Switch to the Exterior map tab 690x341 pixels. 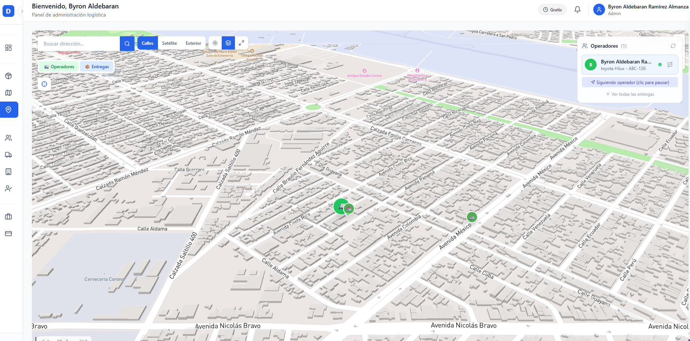point(193,43)
